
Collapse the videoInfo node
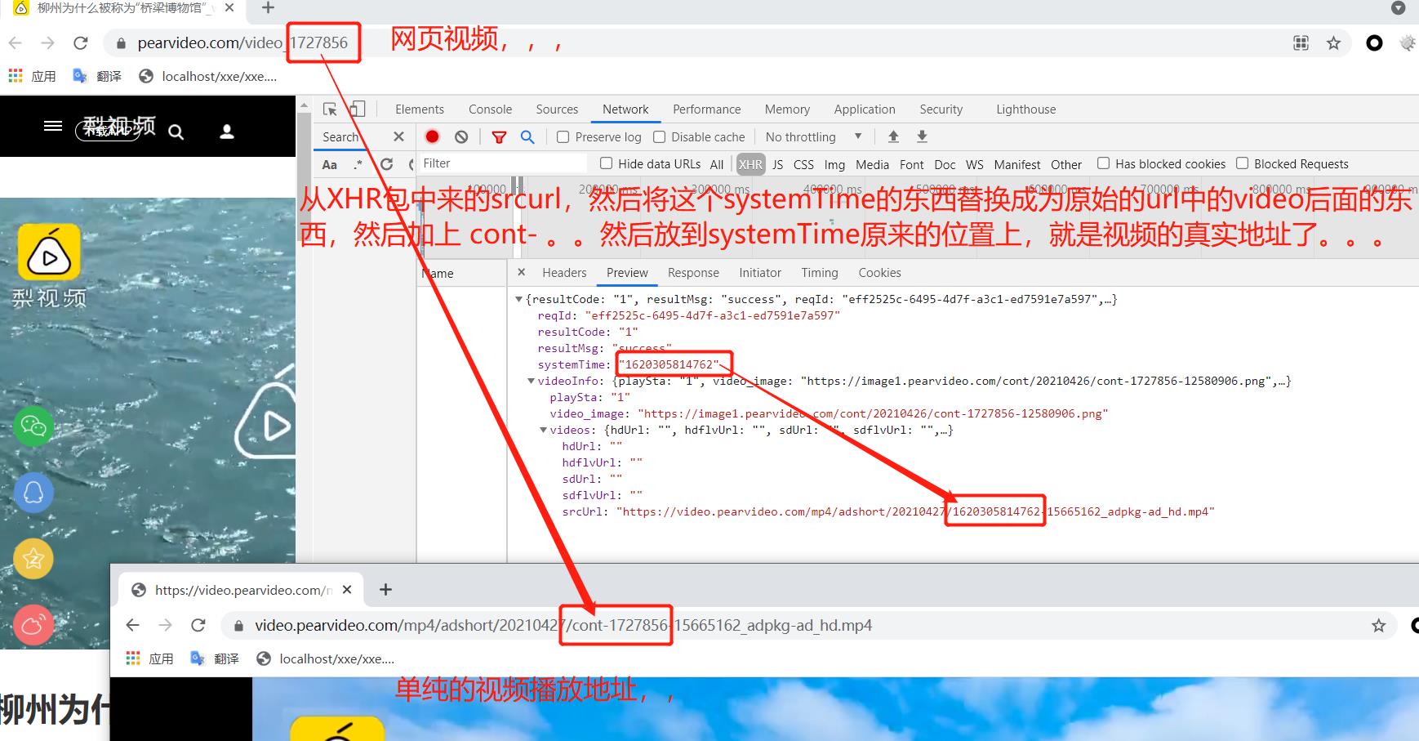[531, 382]
